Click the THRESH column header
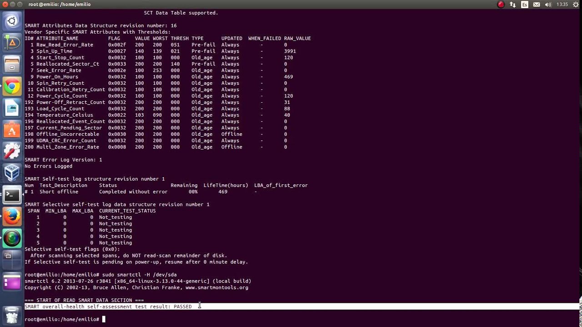Viewport: 582px width, 327px height. (180, 38)
